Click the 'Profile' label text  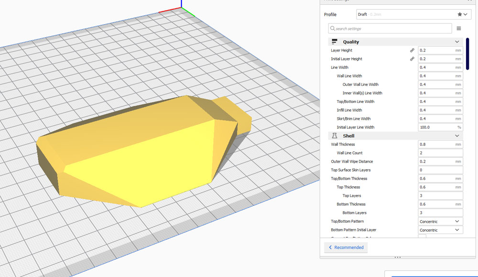tap(330, 14)
